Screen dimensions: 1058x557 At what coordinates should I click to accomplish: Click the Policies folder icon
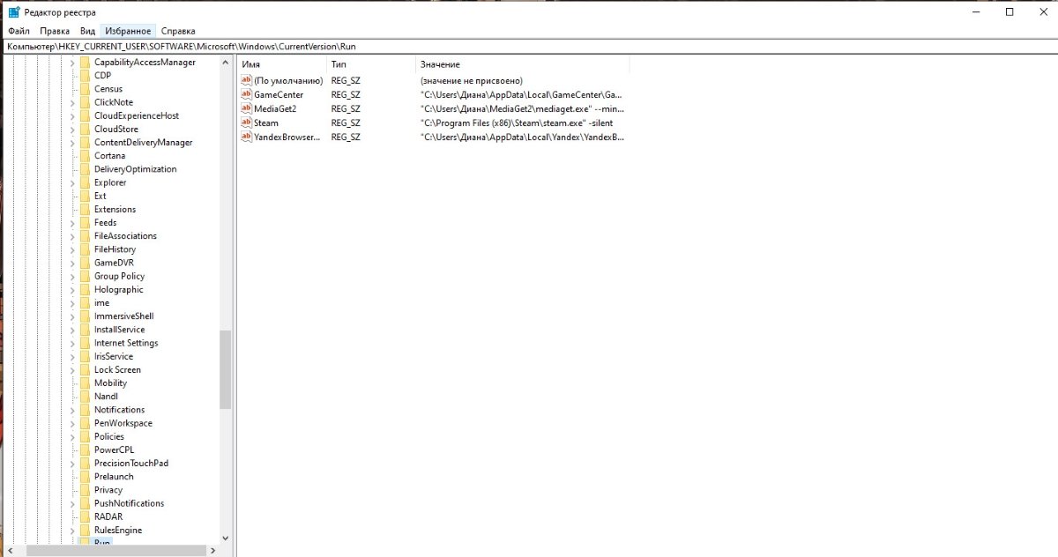[85, 436]
